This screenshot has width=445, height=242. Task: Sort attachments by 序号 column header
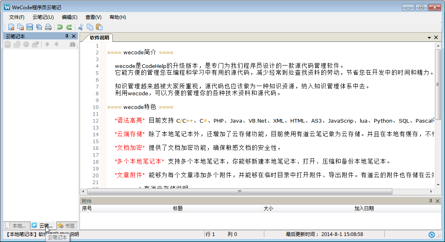(125, 208)
